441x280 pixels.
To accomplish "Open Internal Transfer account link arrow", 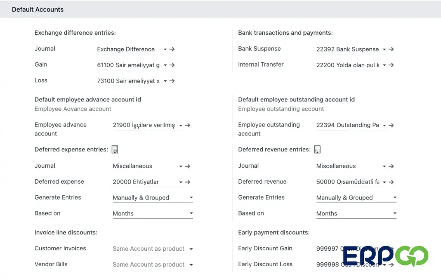I will click(x=391, y=65).
